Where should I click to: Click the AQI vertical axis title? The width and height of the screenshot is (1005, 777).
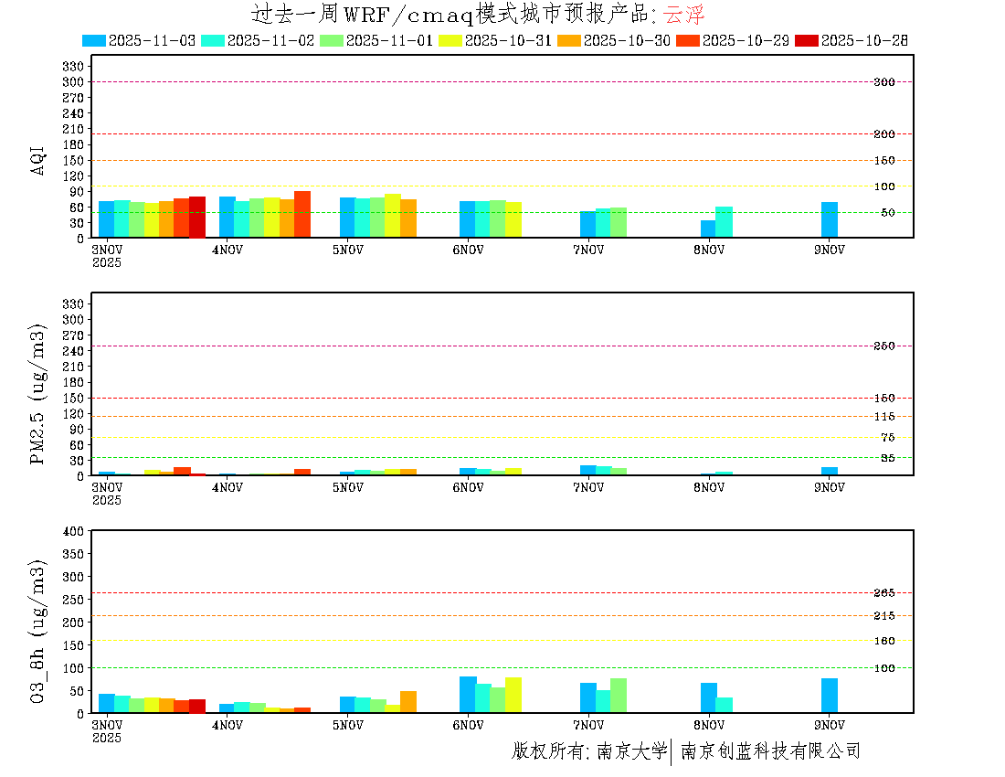[x=37, y=159]
